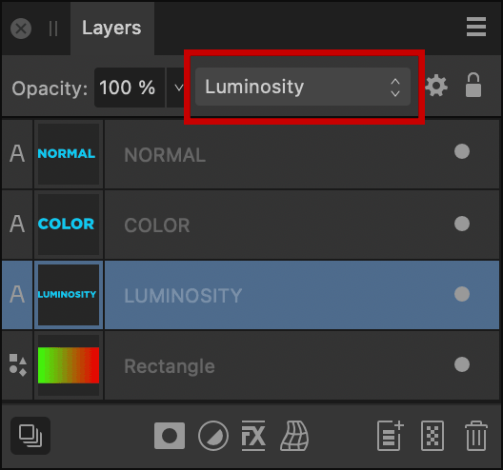Delete the selected layer
Viewport: 503px width, 470px height.
pos(476,436)
